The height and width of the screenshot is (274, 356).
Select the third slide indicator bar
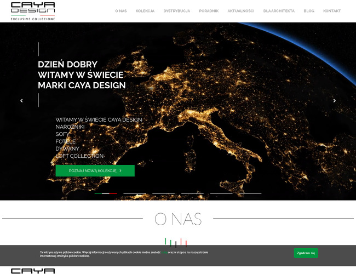point(163,193)
